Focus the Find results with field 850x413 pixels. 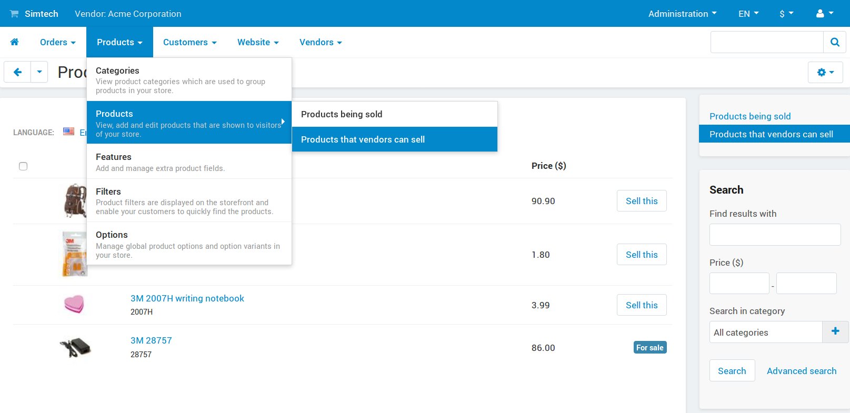coord(775,235)
